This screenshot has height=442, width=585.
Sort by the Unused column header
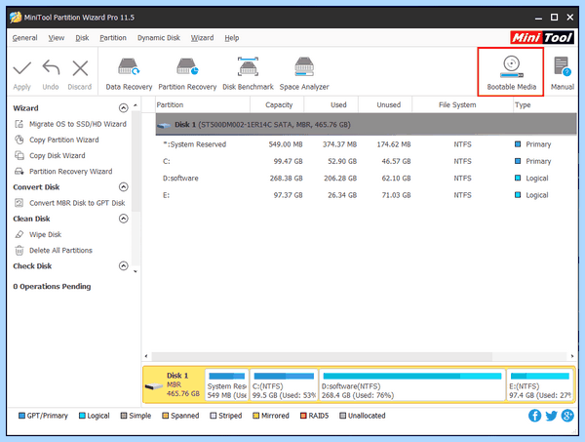385,105
